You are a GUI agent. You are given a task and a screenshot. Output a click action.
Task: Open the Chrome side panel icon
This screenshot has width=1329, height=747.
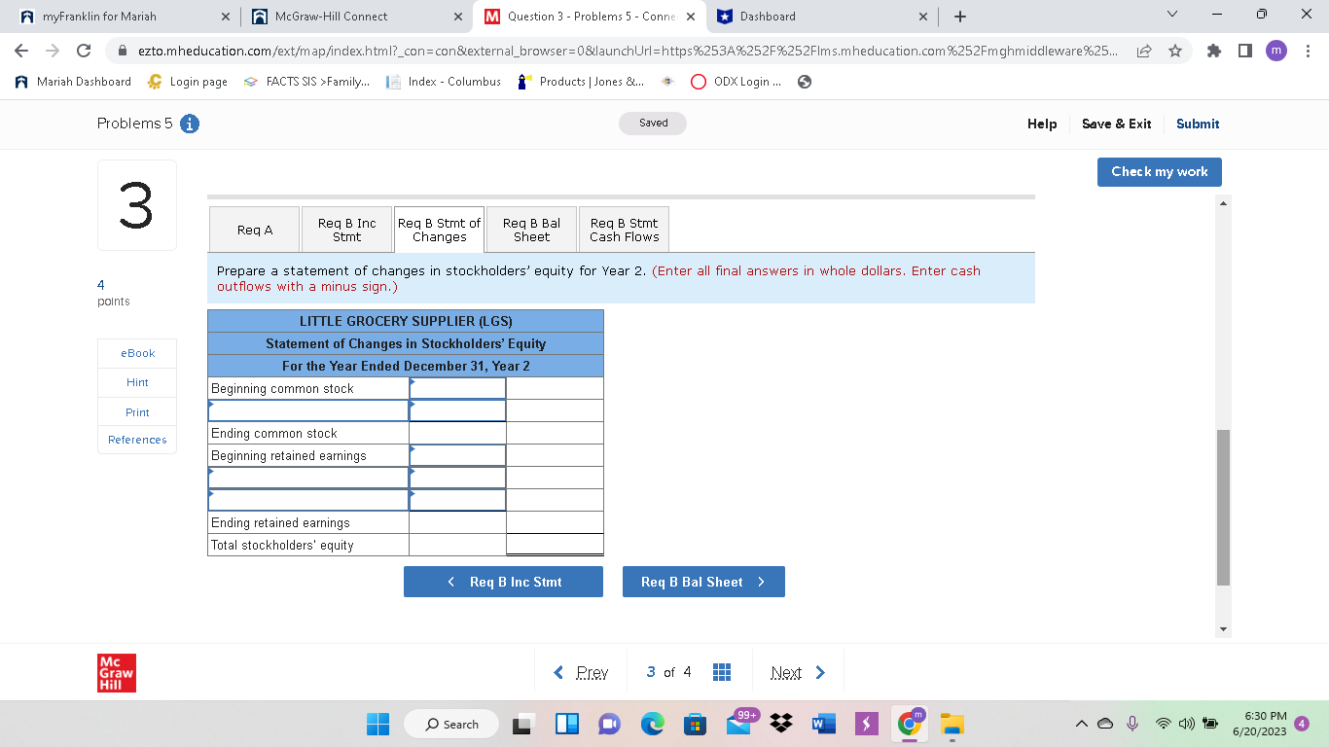point(1245,51)
